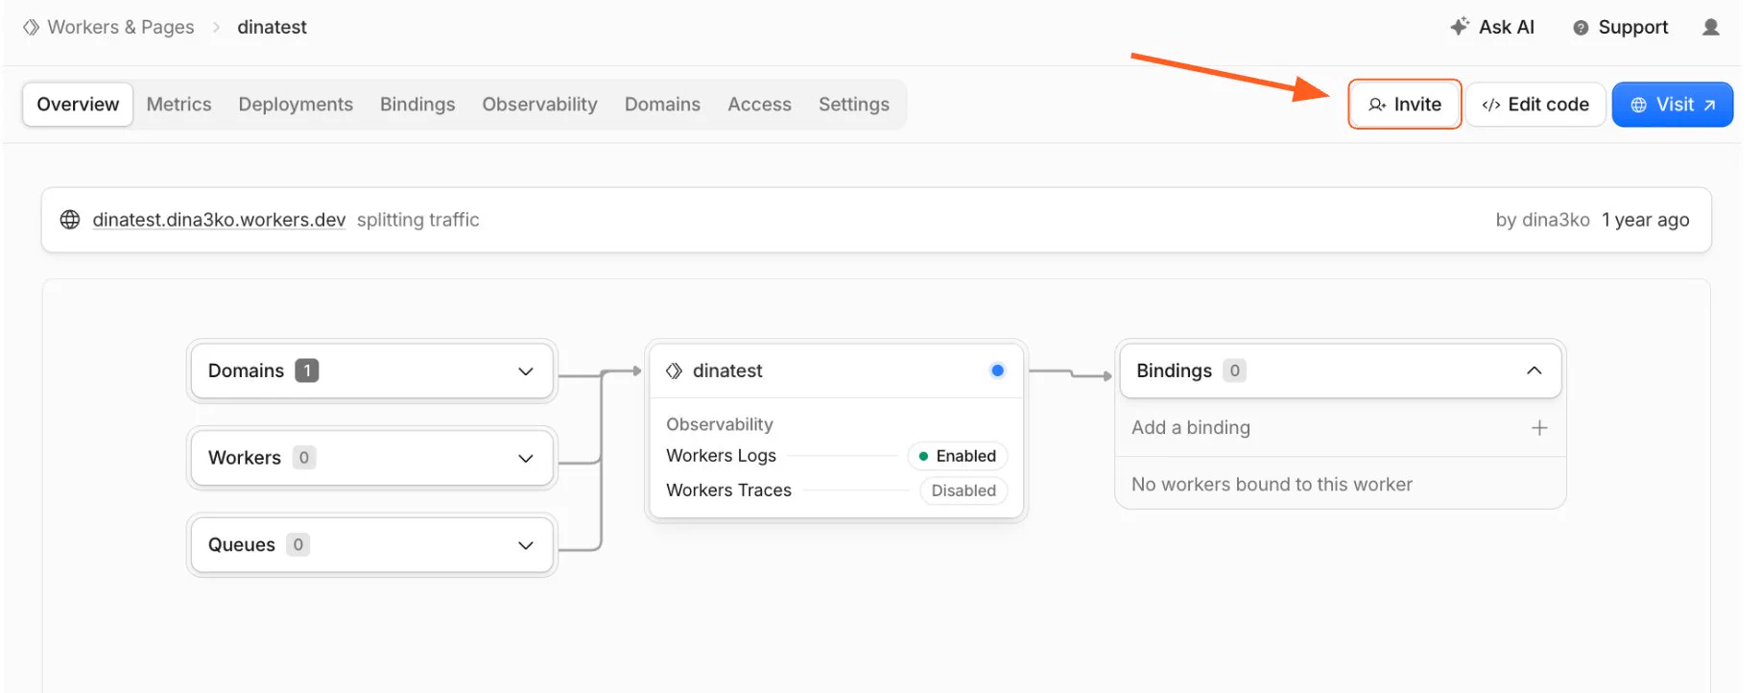1760x693 pixels.
Task: Open the Settings tab
Action: click(x=854, y=105)
